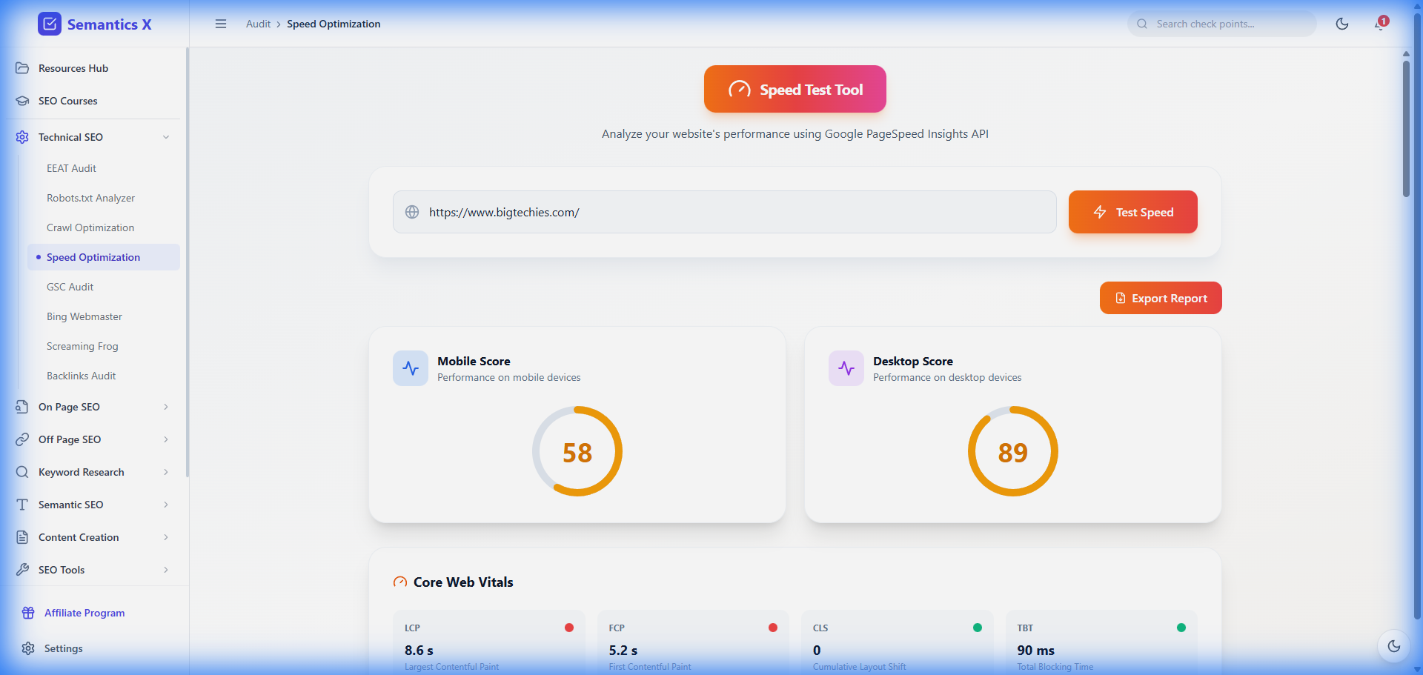Toggle the sidebar hamburger menu
Viewport: 1423px width, 675px height.
pyautogui.click(x=221, y=24)
